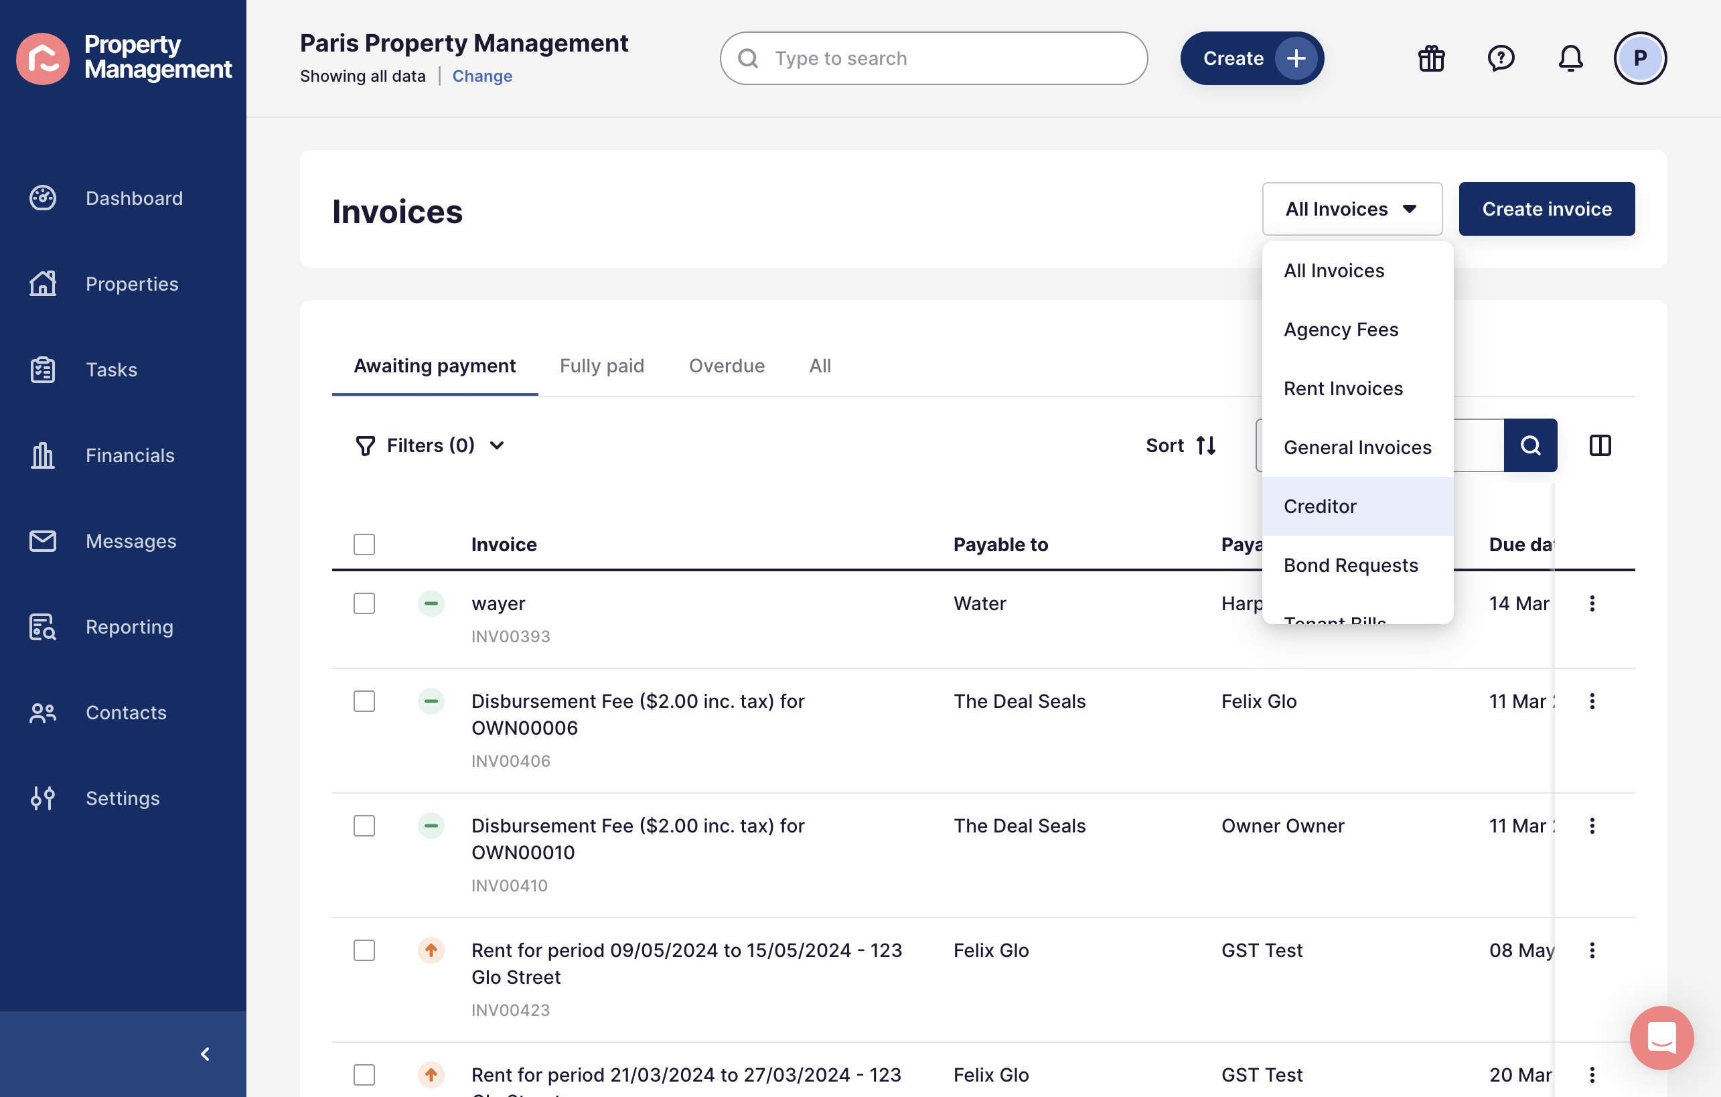The width and height of the screenshot is (1721, 1097).
Task: Toggle the select-all invoices checkbox in header
Action: 364,544
